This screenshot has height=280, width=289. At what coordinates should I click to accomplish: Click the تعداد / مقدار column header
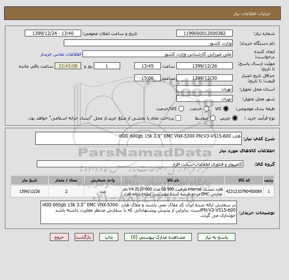pos(66,180)
